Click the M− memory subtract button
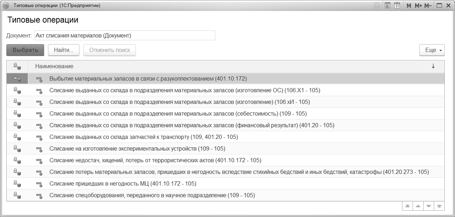The height and width of the screenshot is (217, 455). pyautogui.click(x=428, y=6)
